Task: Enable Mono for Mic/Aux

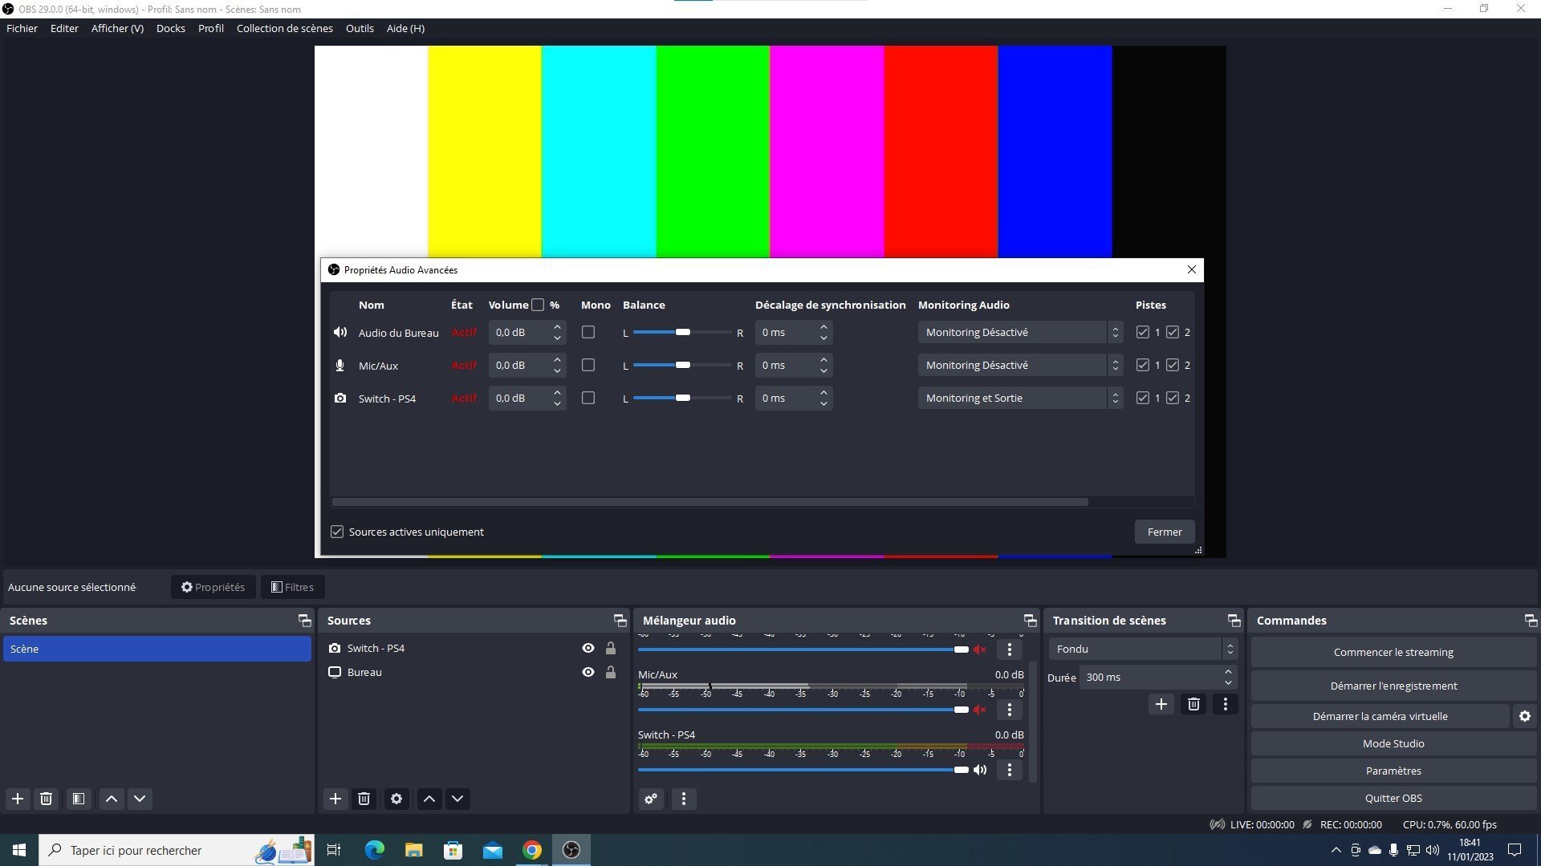Action: (588, 365)
